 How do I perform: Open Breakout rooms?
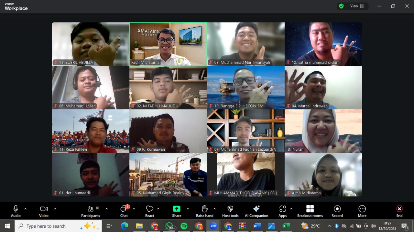[x=310, y=211]
